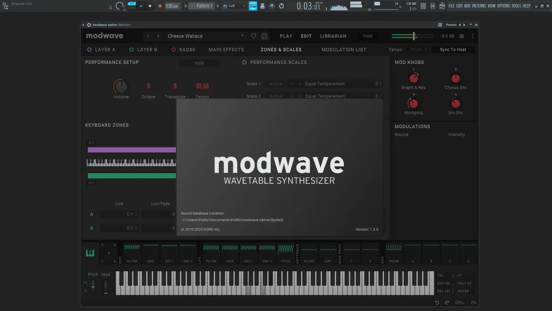The height and width of the screenshot is (311, 552).
Task: Click the Bright & Res mod knob
Action: coord(413,78)
